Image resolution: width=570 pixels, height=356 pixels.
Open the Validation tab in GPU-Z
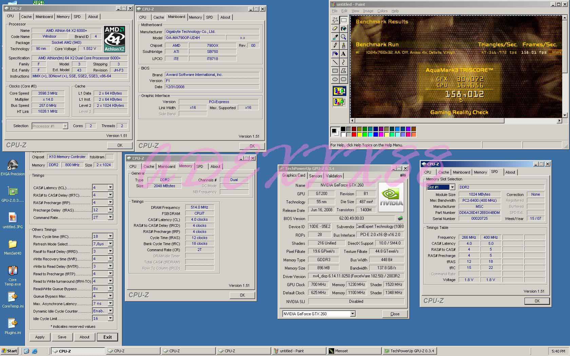(334, 176)
